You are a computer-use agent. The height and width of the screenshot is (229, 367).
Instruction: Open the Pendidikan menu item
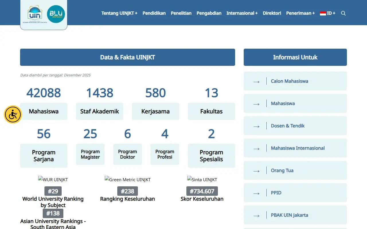(x=154, y=13)
